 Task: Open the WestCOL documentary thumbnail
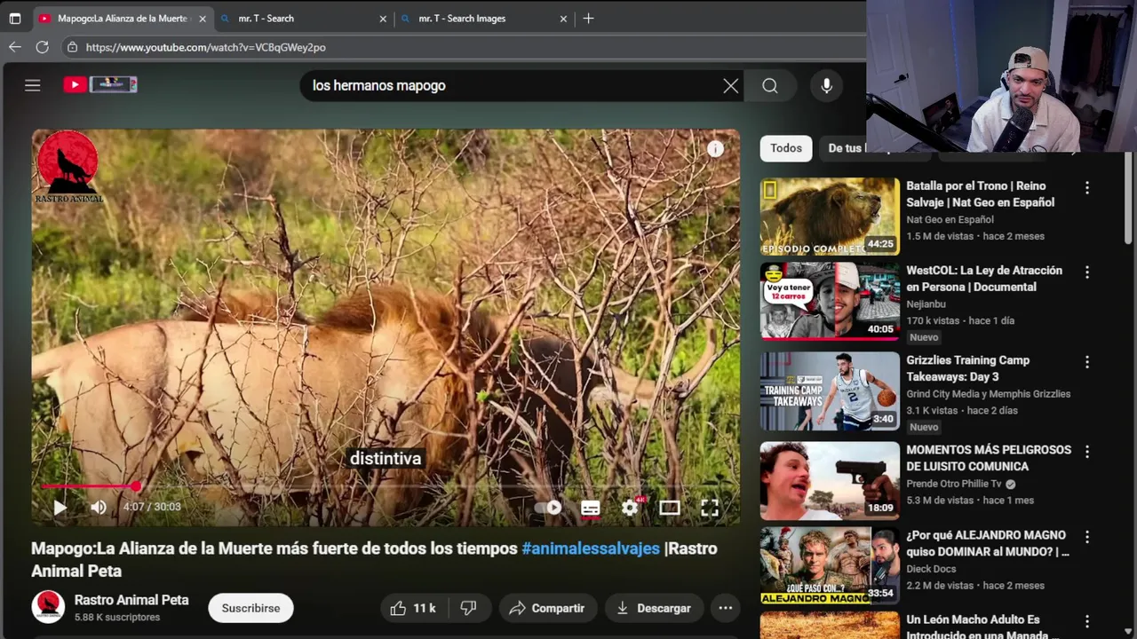click(830, 302)
